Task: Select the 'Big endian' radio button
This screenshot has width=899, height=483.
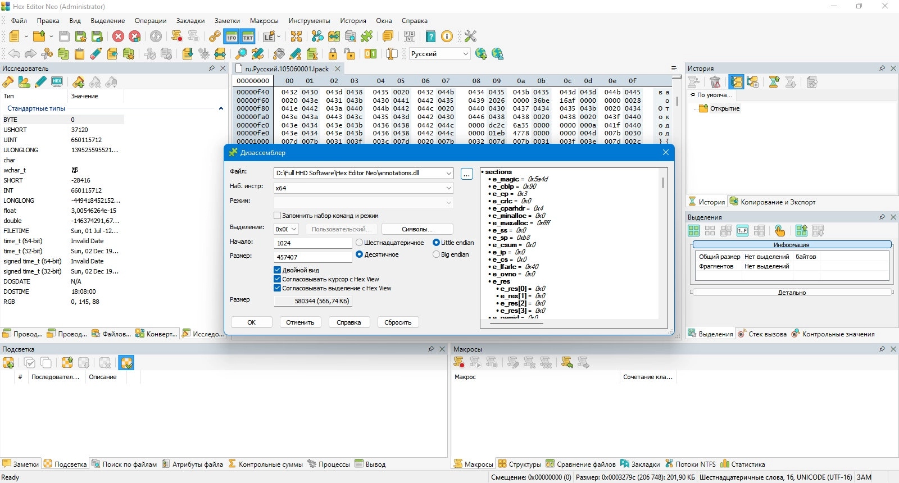Action: click(x=436, y=254)
